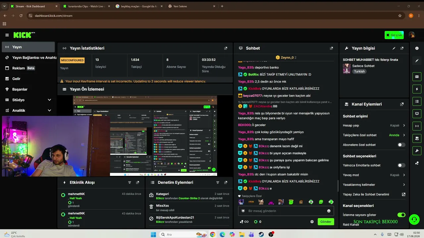Insert the cat emote into chat
424x238 pixels.
coord(261,202)
